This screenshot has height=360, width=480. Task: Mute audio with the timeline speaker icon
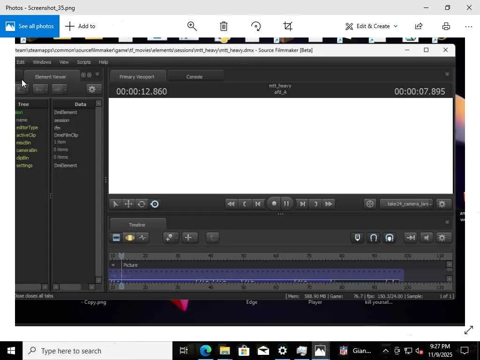click(x=426, y=238)
